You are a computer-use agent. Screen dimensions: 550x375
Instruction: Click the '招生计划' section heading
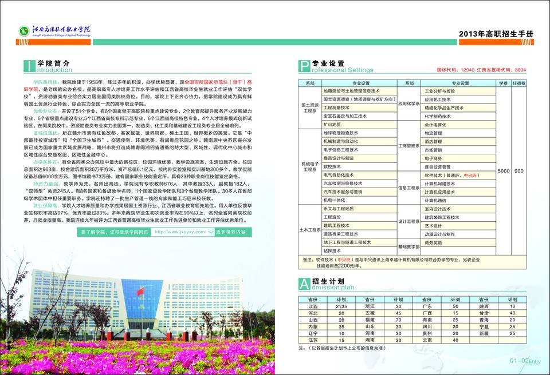tap(328, 281)
